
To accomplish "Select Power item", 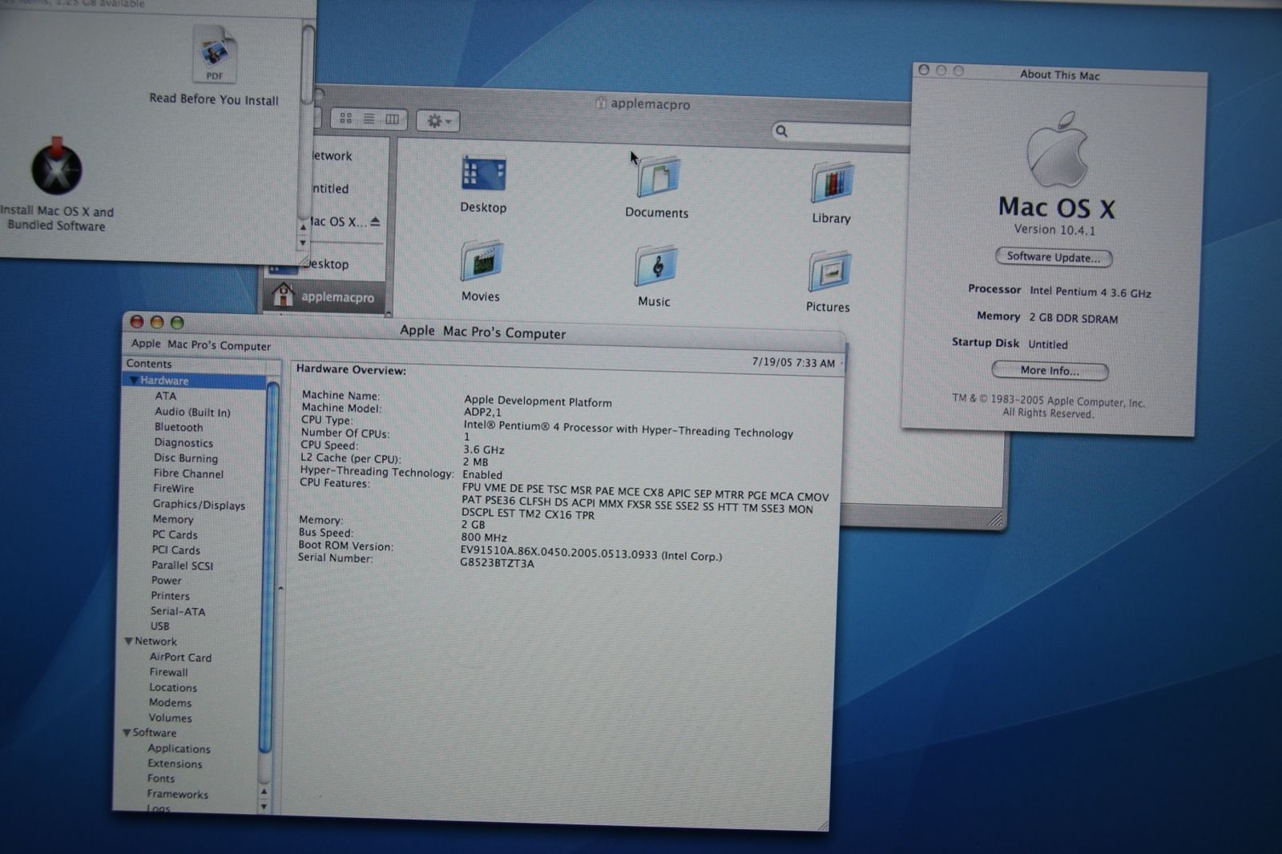I will pos(166,581).
